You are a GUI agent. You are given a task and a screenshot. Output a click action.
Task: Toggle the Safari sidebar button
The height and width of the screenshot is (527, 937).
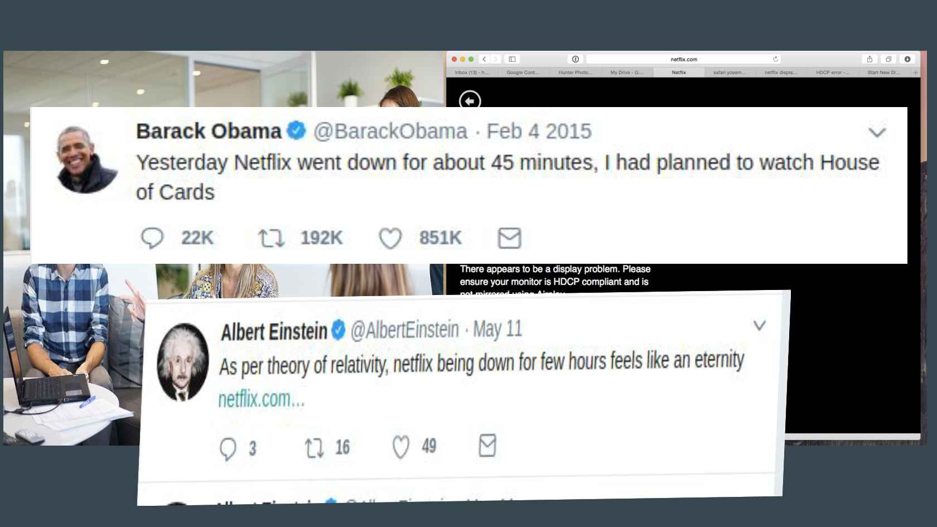point(512,59)
